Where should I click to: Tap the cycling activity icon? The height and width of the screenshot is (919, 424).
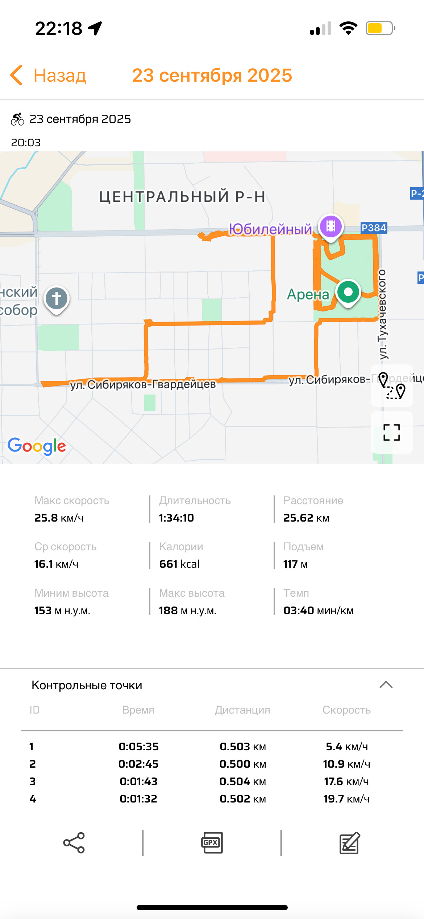tap(17, 119)
